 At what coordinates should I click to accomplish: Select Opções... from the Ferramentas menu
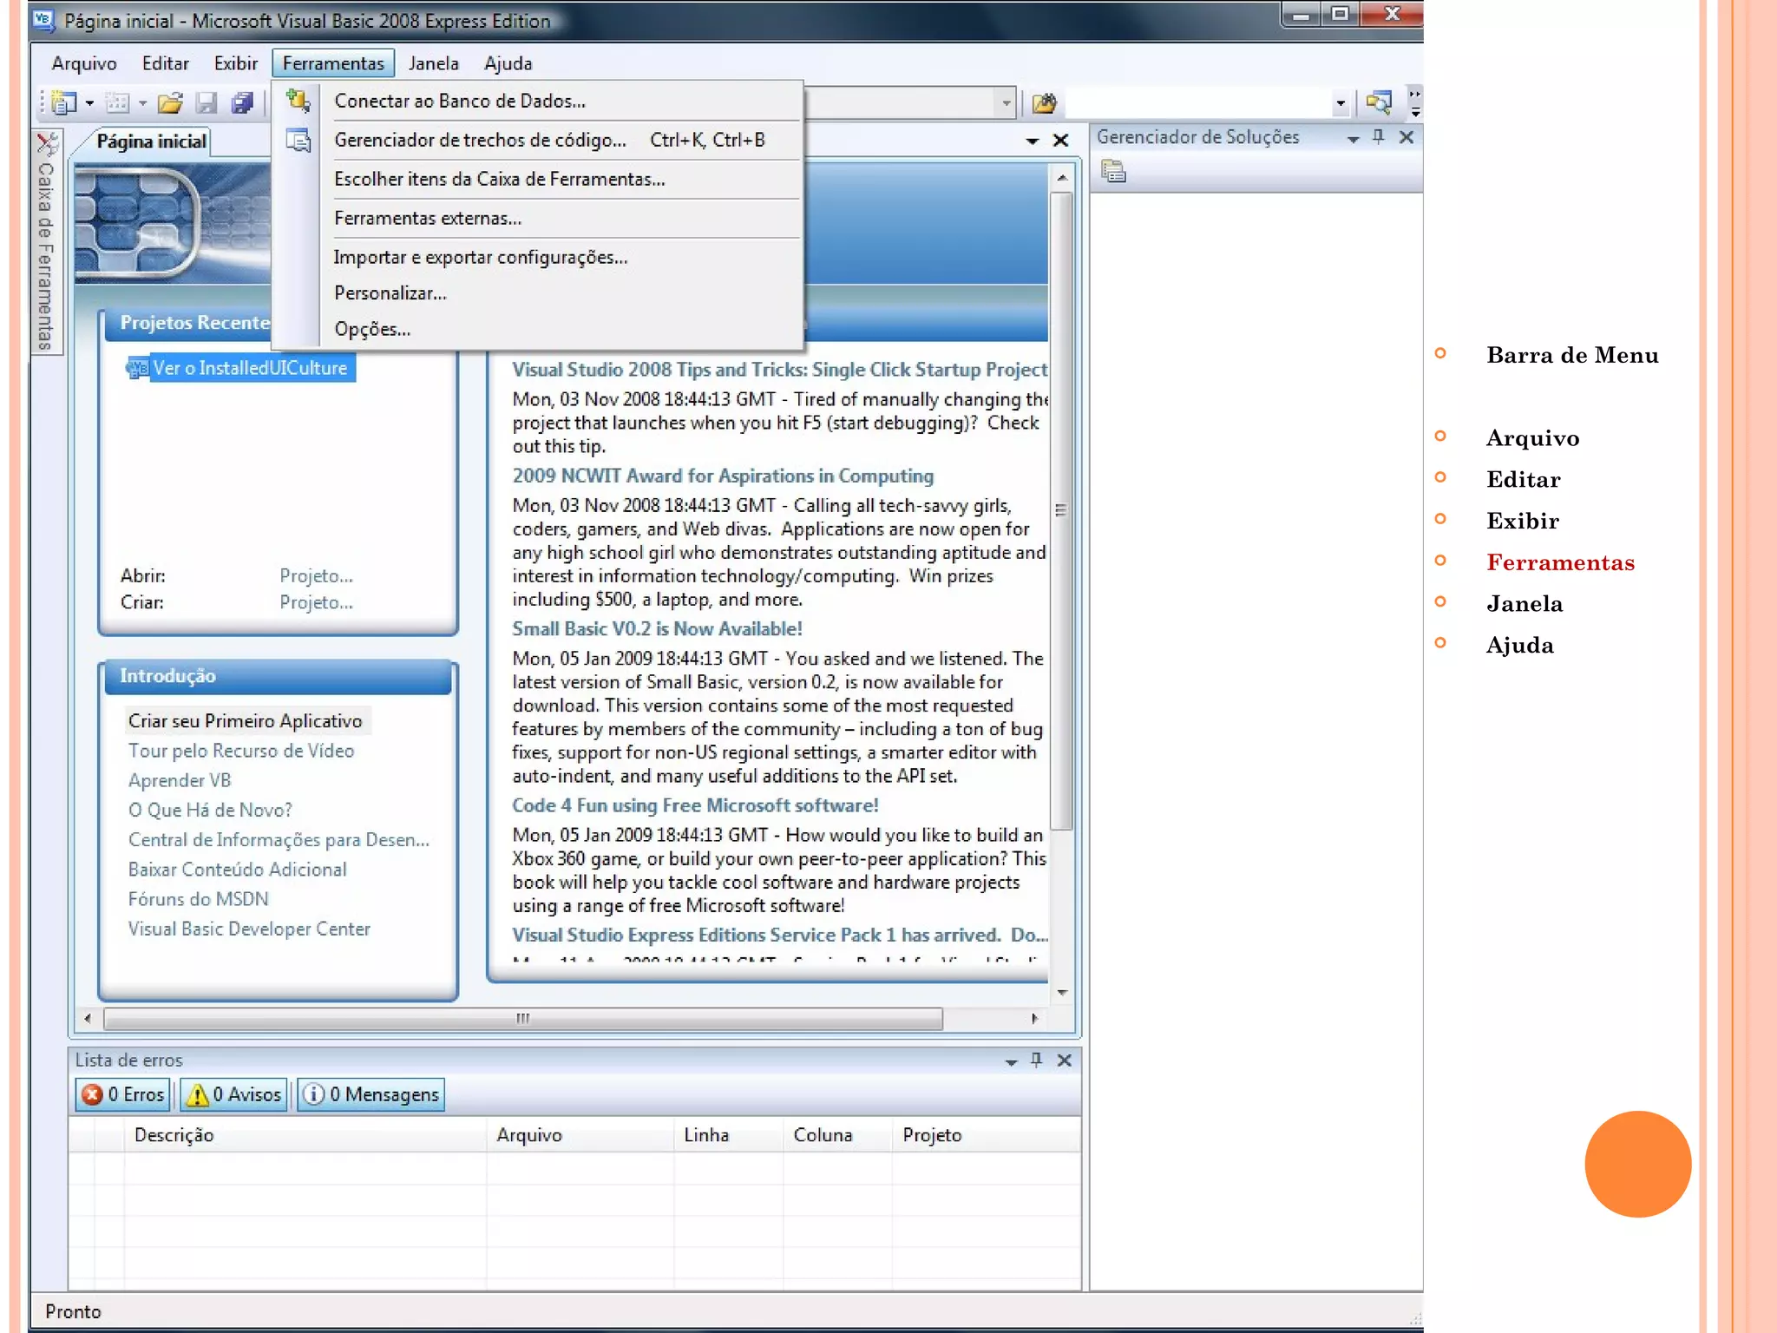372,330
